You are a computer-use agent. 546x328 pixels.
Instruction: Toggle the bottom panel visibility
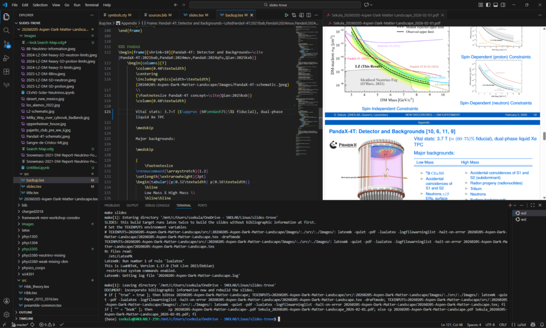click(495, 4)
